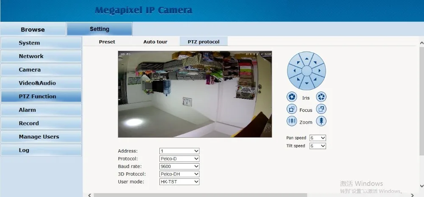Click the single-tree Zoom icon
Screen dimensions: 424x197
[x=321, y=121]
